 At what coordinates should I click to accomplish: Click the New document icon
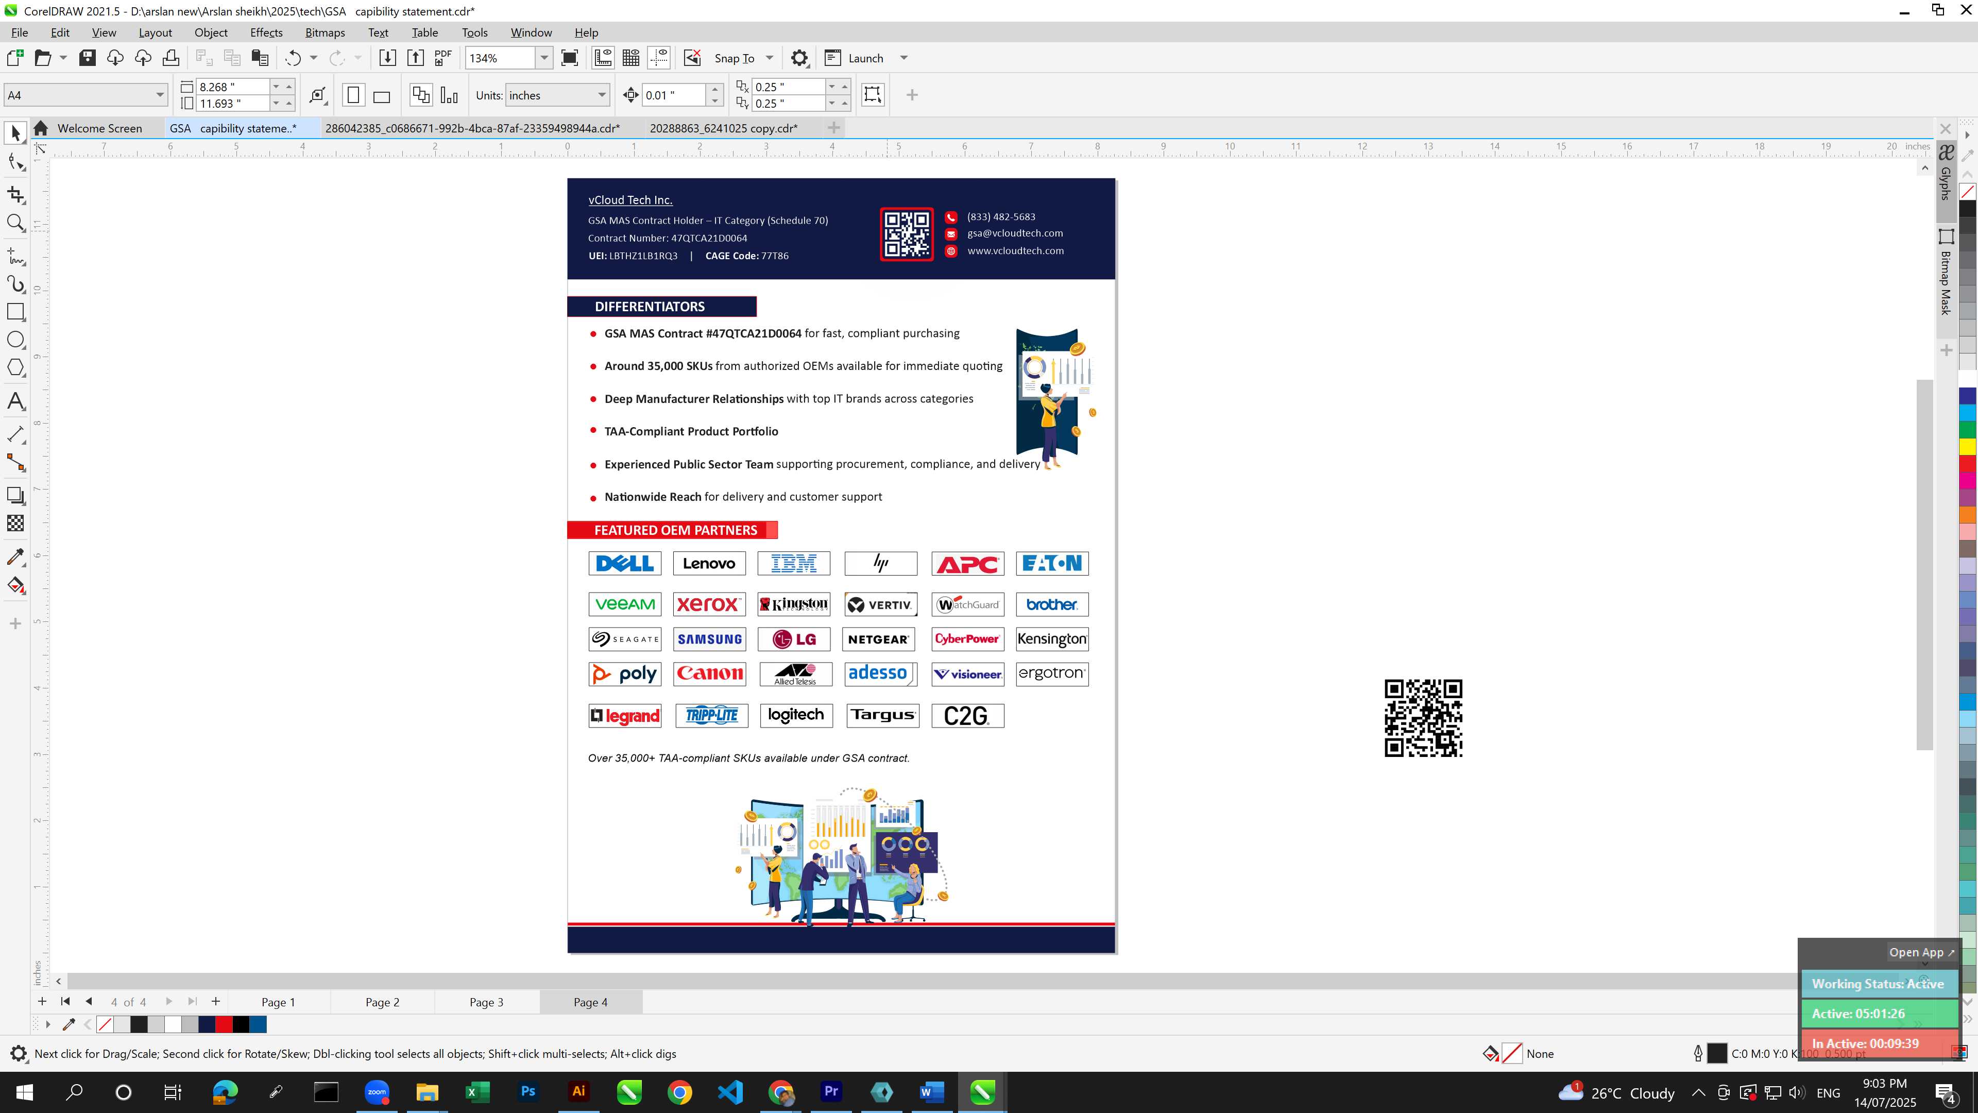[x=14, y=58]
